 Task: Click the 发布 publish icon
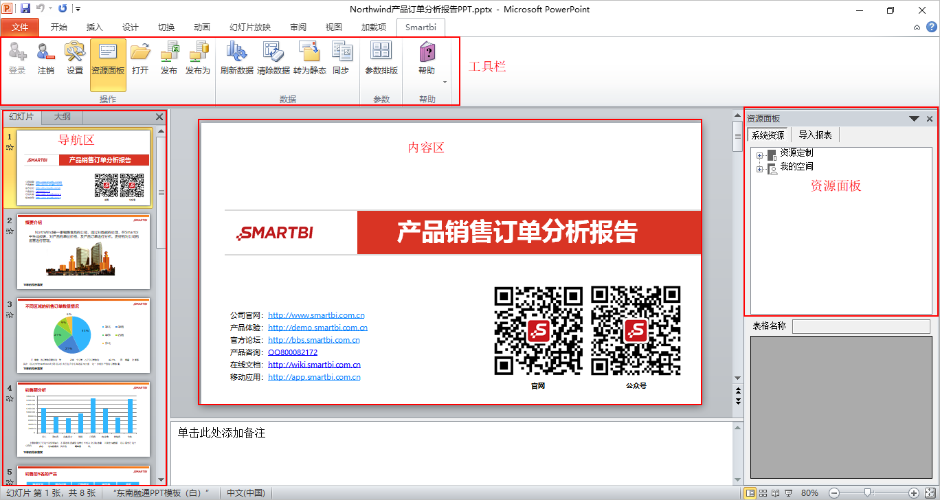tap(169, 52)
